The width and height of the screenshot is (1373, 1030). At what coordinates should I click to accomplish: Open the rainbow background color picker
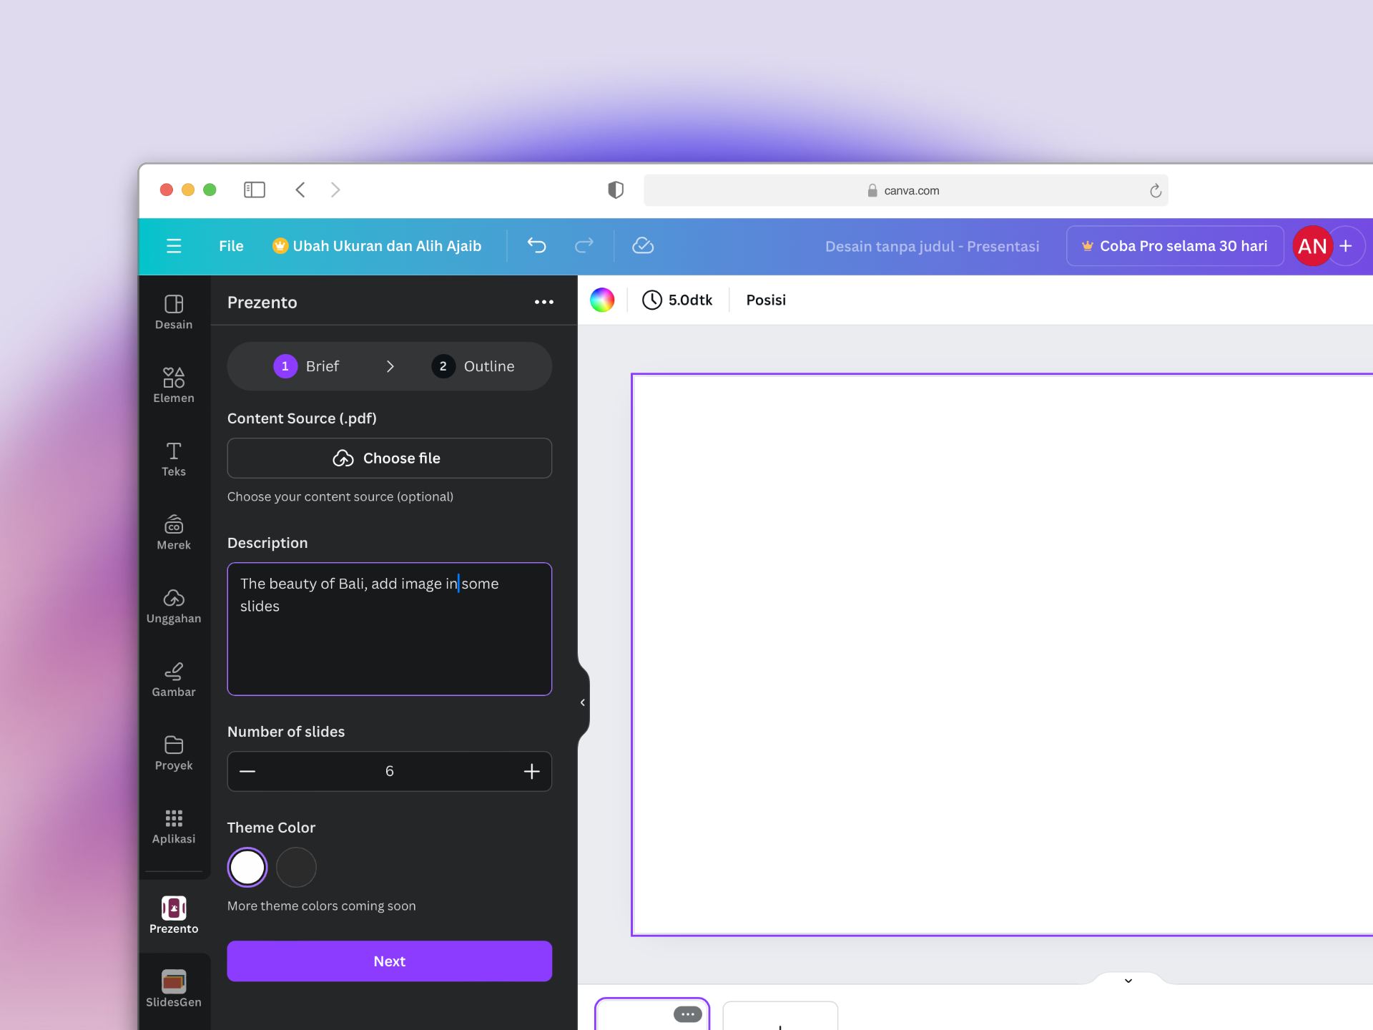pyautogui.click(x=602, y=300)
